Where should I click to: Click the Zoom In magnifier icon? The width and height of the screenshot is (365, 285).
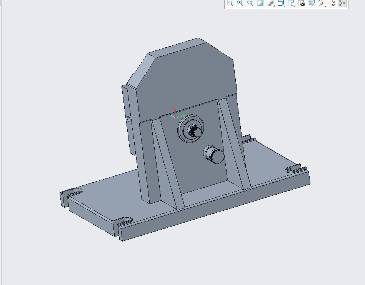tap(240, 3)
